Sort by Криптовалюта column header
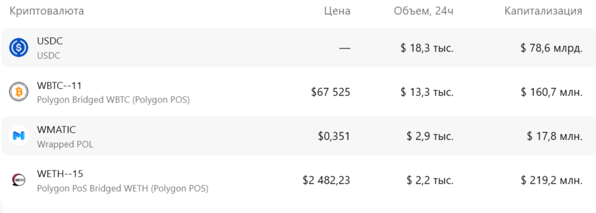This screenshot has height=213, width=596. (x=46, y=11)
